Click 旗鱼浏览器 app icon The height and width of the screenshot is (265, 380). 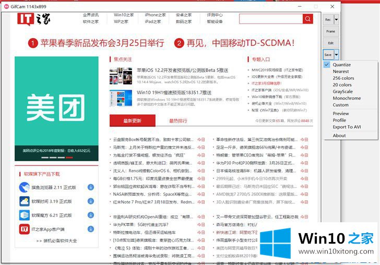24,187
